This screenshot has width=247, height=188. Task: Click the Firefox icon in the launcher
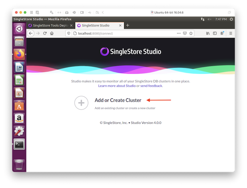(x=19, y=54)
